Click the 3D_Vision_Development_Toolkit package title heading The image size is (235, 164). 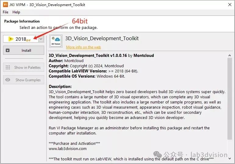(102, 38)
